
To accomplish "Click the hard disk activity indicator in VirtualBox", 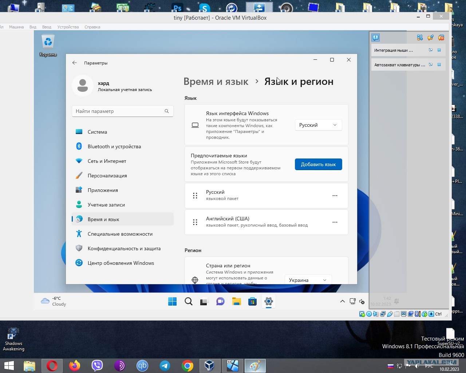I will point(362,314).
